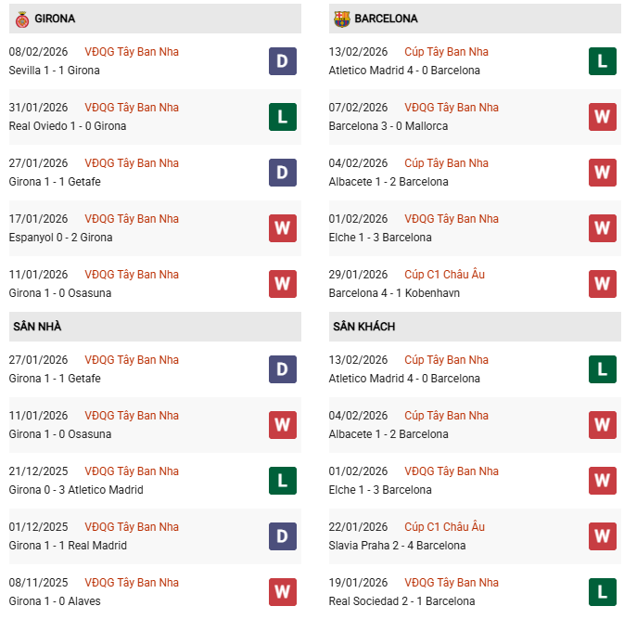Click the D badge for Sevilla 1 - 1 Girona
The height and width of the screenshot is (619, 624).
283,61
